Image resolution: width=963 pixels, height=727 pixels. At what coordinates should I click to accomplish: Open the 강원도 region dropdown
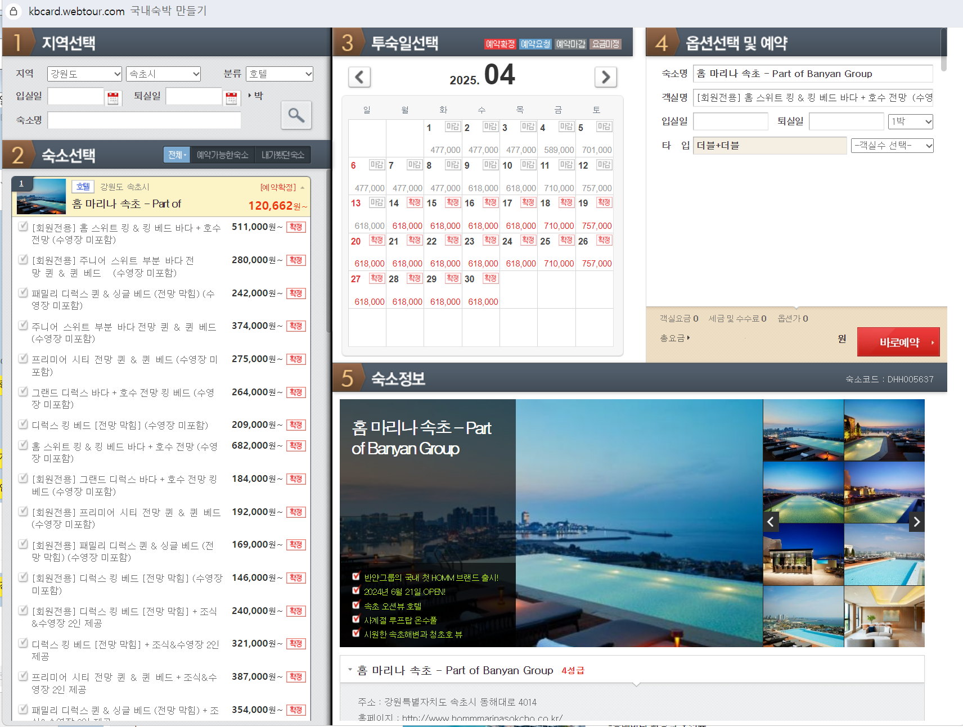(x=84, y=74)
